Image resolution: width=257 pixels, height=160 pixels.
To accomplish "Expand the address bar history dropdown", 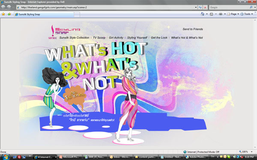I will pos(196,7).
